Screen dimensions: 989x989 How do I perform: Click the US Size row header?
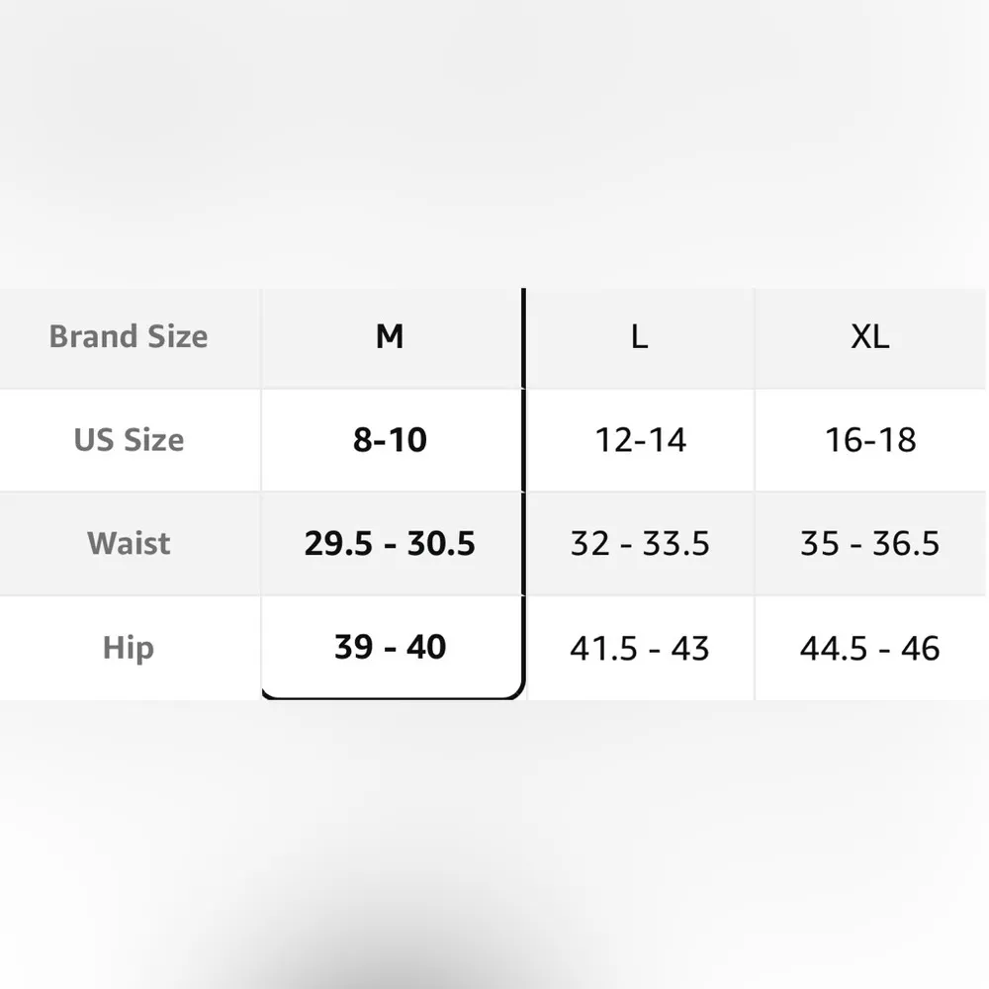pos(129,440)
